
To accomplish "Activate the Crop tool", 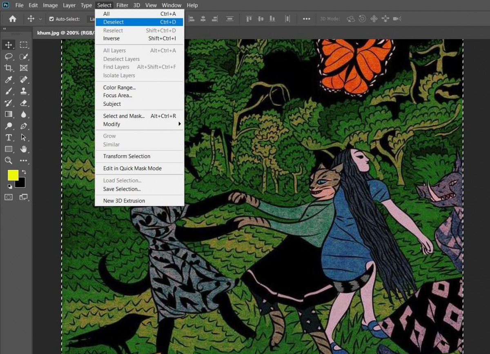I will coord(9,68).
